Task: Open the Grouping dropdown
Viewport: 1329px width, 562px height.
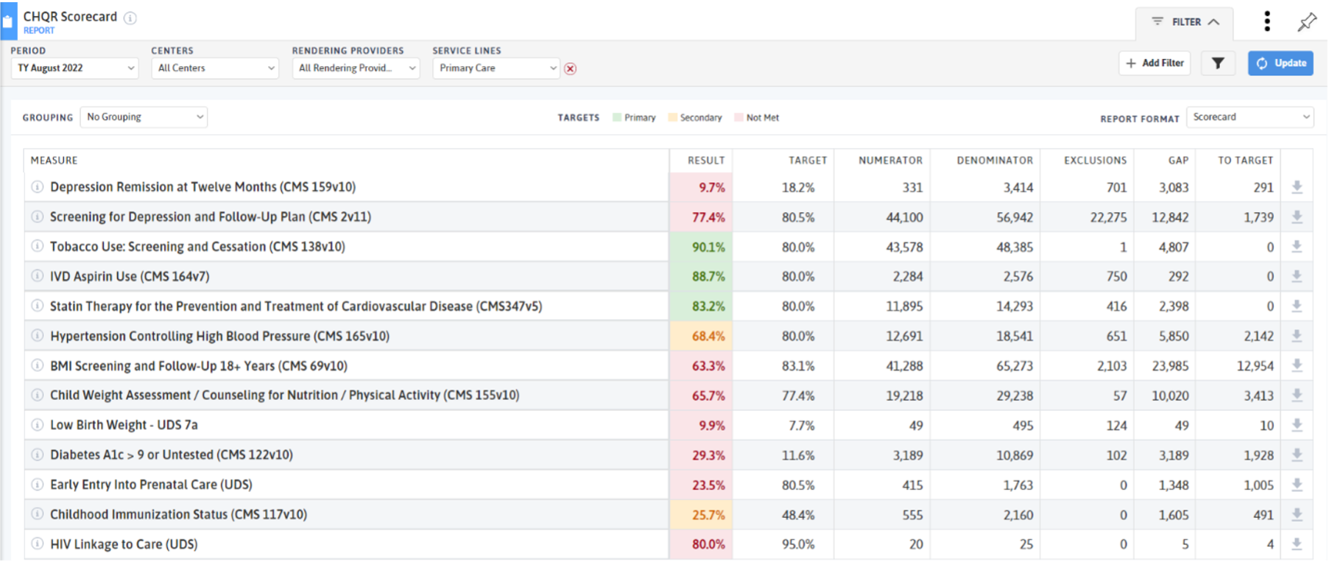Action: (144, 117)
